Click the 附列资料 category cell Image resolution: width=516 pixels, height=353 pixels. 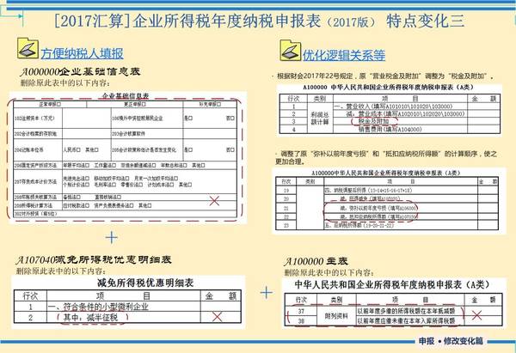(x=336, y=316)
